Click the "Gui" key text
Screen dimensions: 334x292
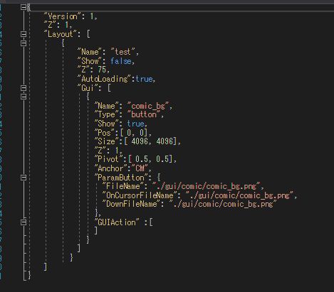(x=88, y=88)
